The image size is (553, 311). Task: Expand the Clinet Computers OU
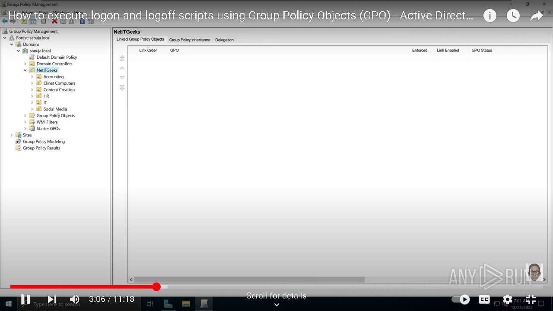[x=32, y=83]
